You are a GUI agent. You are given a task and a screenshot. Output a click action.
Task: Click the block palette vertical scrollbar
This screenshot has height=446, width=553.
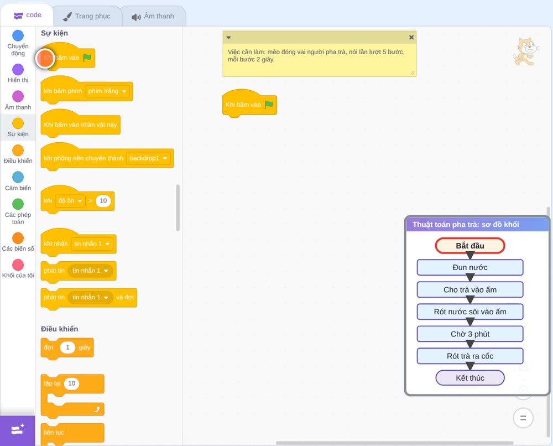[178, 208]
